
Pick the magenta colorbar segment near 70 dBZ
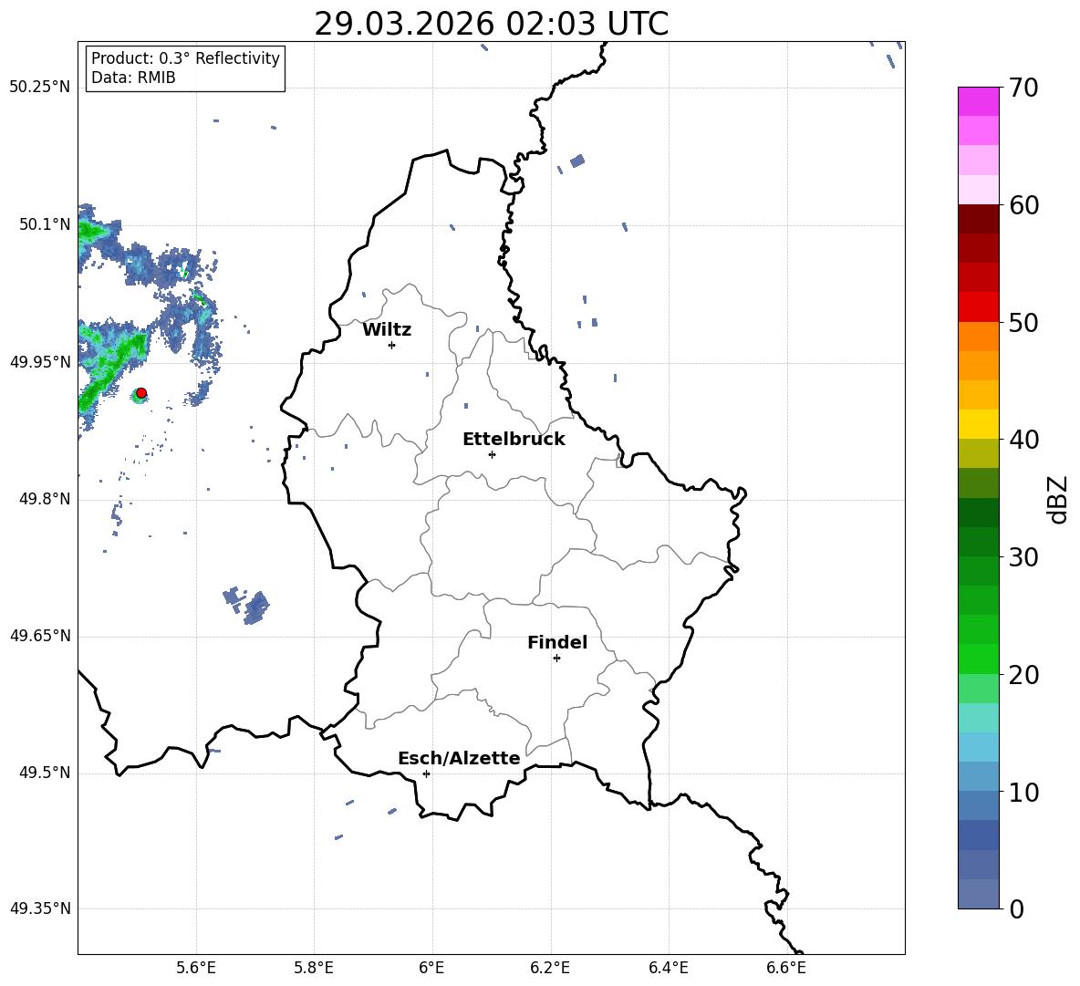(979, 101)
